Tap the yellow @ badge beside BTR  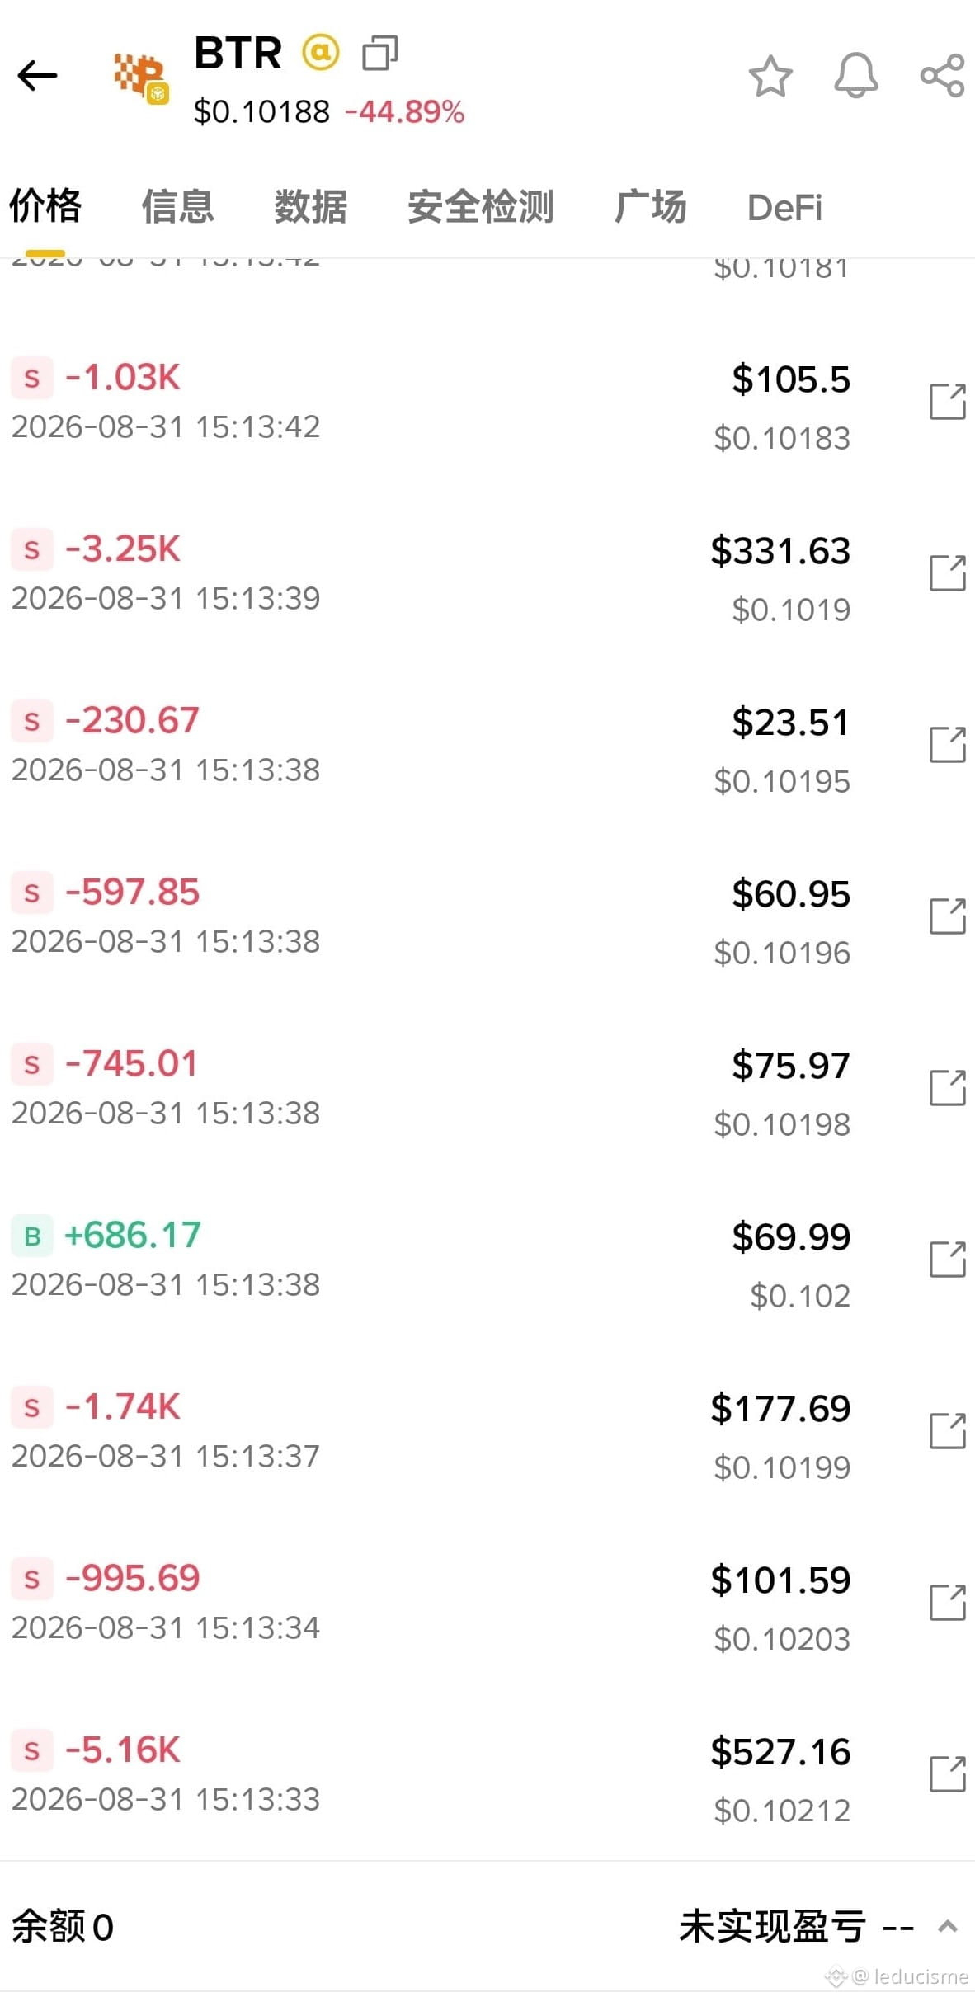[320, 53]
